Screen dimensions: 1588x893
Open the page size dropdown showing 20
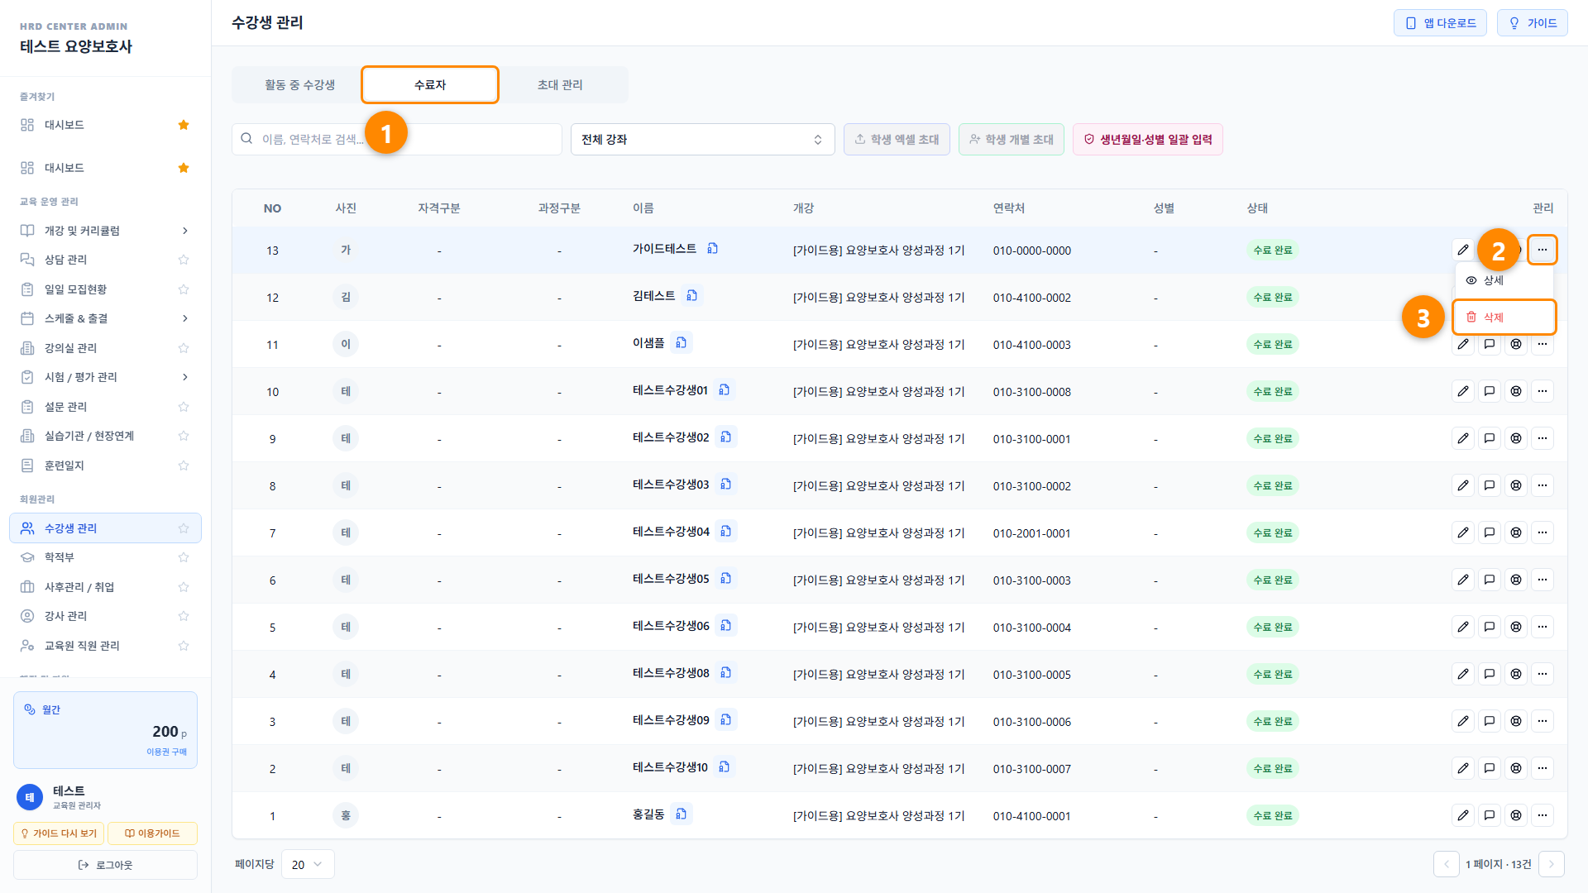308,864
